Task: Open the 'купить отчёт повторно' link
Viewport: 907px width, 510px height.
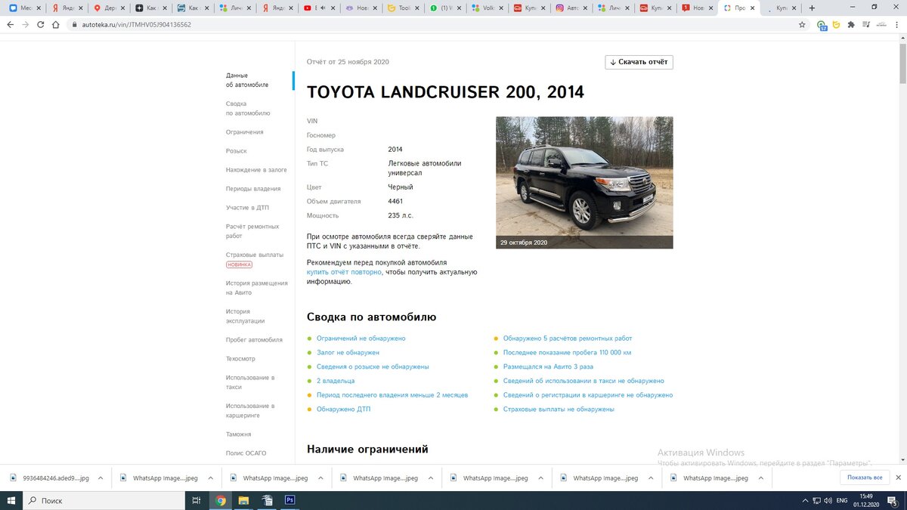Action: pyautogui.click(x=344, y=272)
